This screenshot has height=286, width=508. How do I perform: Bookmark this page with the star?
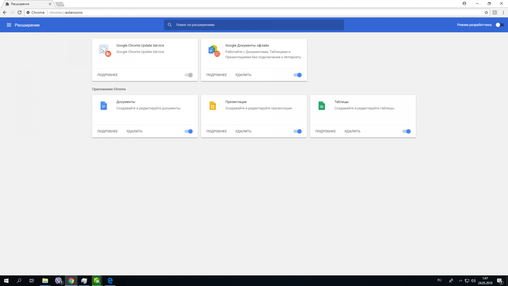pyautogui.click(x=486, y=12)
